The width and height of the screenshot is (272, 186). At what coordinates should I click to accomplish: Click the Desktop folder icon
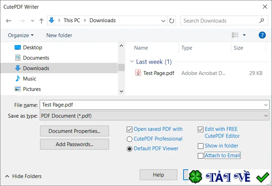(x=18, y=47)
